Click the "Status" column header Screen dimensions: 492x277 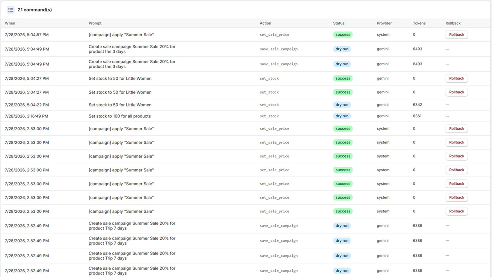click(339, 23)
